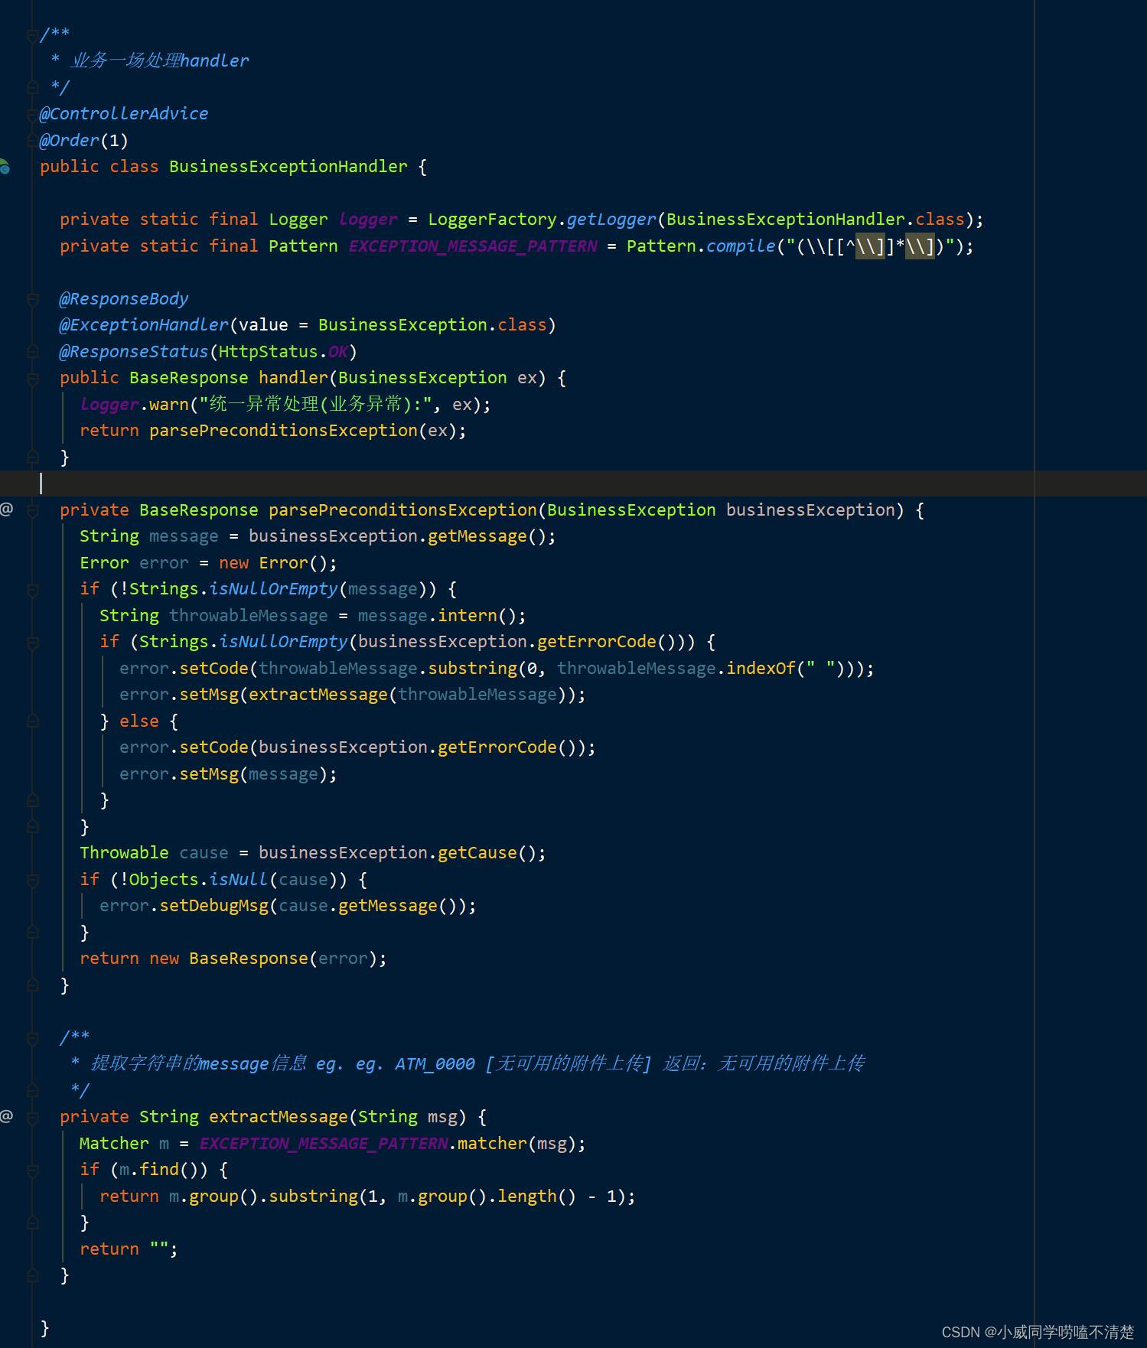Click the @ResponseBody annotation
This screenshot has width=1147, height=1348.
pos(124,298)
